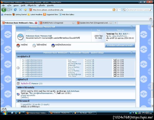The width and height of the screenshot is (154, 120).
Task: Close the [R2B05] Forte vs Dragonnizii tab
Action: click(x=73, y=23)
